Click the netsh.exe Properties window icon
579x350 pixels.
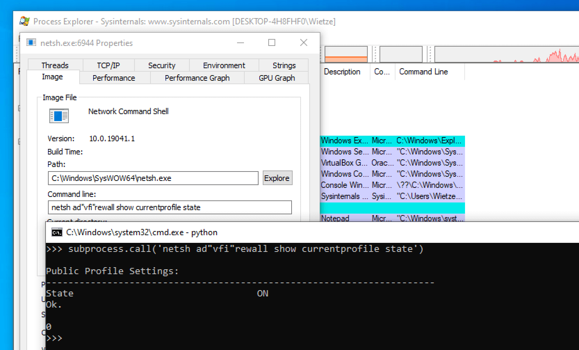click(31, 42)
